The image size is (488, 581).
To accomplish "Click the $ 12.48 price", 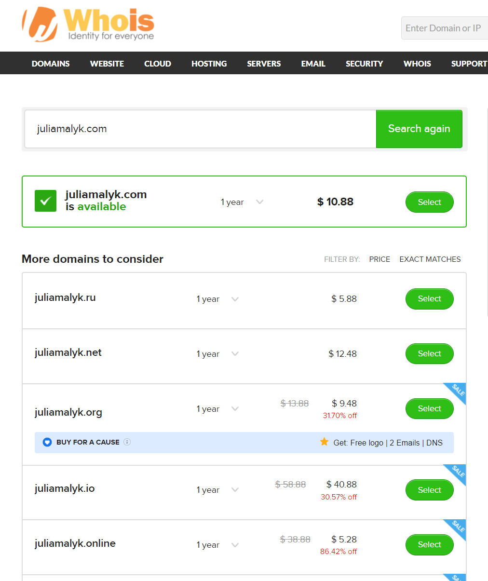I will pos(342,354).
